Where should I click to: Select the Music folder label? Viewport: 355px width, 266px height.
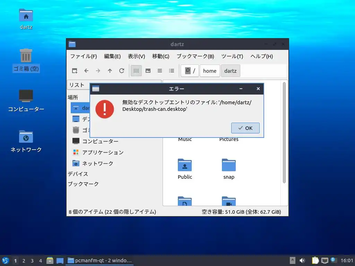tap(185, 140)
